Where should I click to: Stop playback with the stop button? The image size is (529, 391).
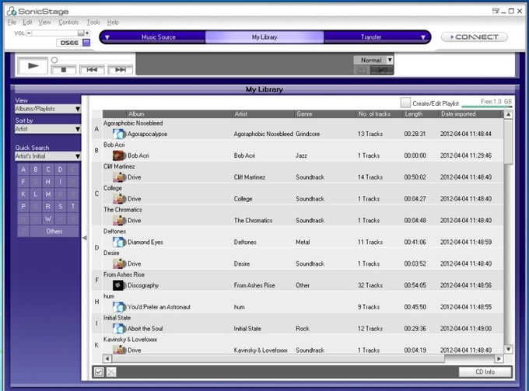[x=64, y=70]
